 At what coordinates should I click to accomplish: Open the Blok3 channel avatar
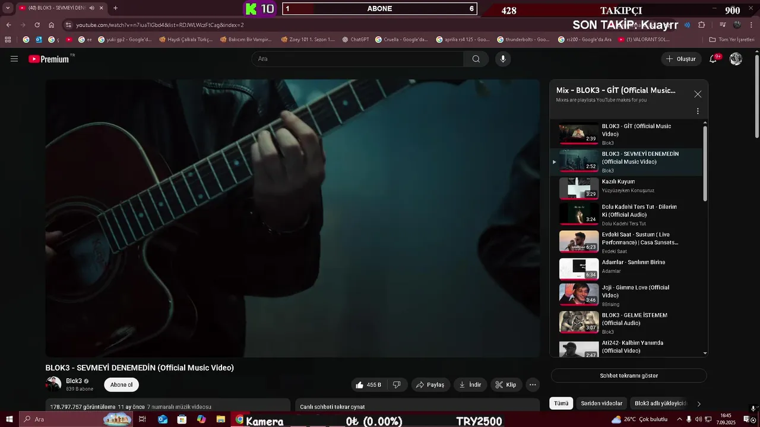[x=53, y=384]
